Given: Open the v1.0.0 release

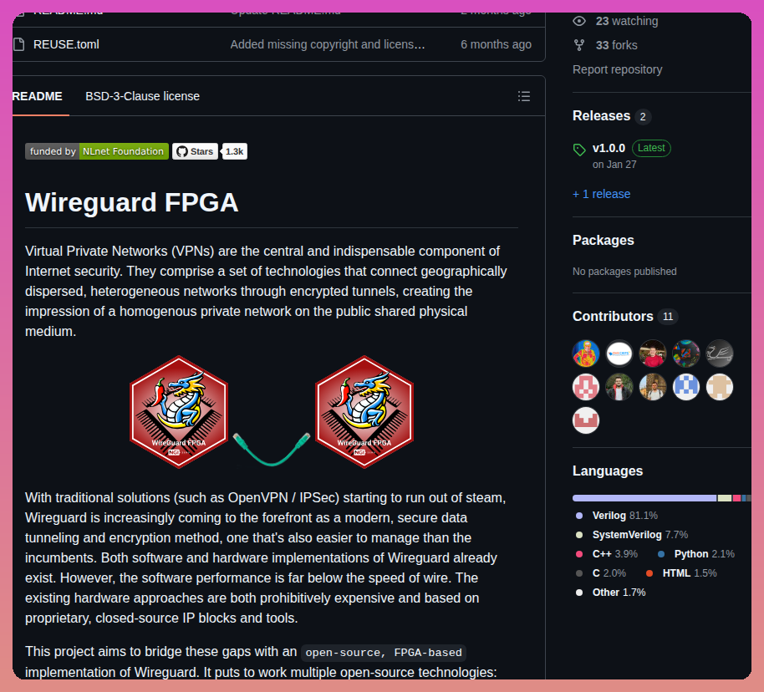Looking at the screenshot, I should pos(609,148).
